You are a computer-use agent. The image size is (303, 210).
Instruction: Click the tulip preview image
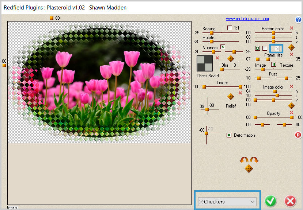click(x=99, y=82)
